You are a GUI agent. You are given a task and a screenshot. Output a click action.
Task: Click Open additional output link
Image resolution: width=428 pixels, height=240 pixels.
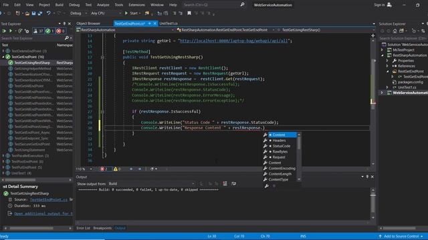point(43,213)
